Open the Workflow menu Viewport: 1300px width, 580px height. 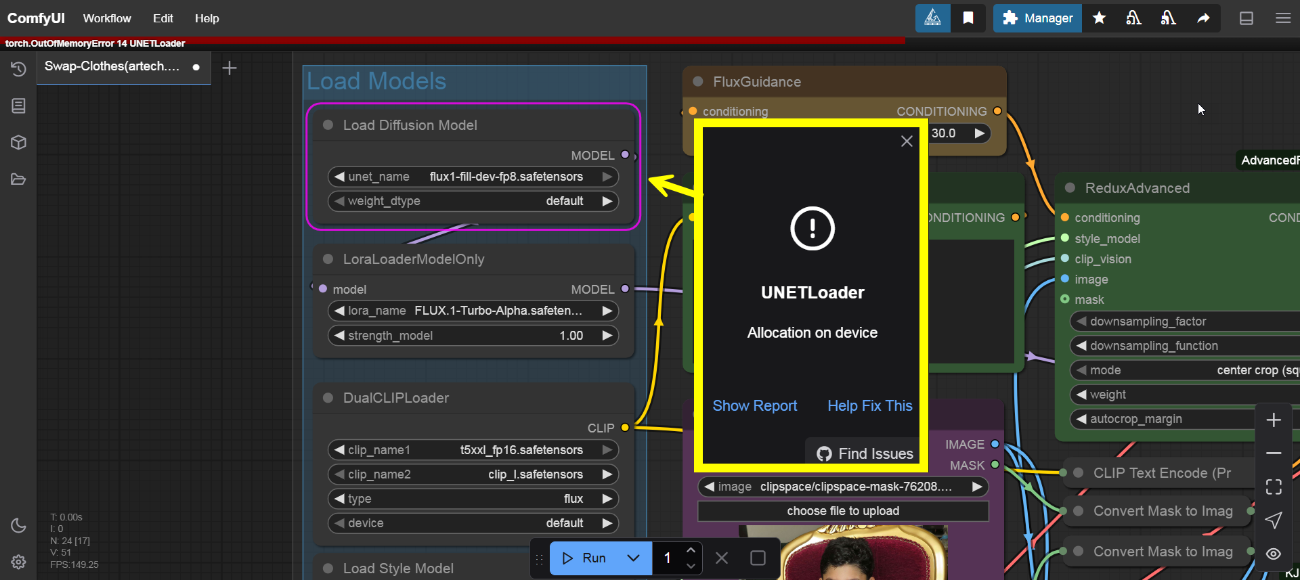(x=107, y=18)
